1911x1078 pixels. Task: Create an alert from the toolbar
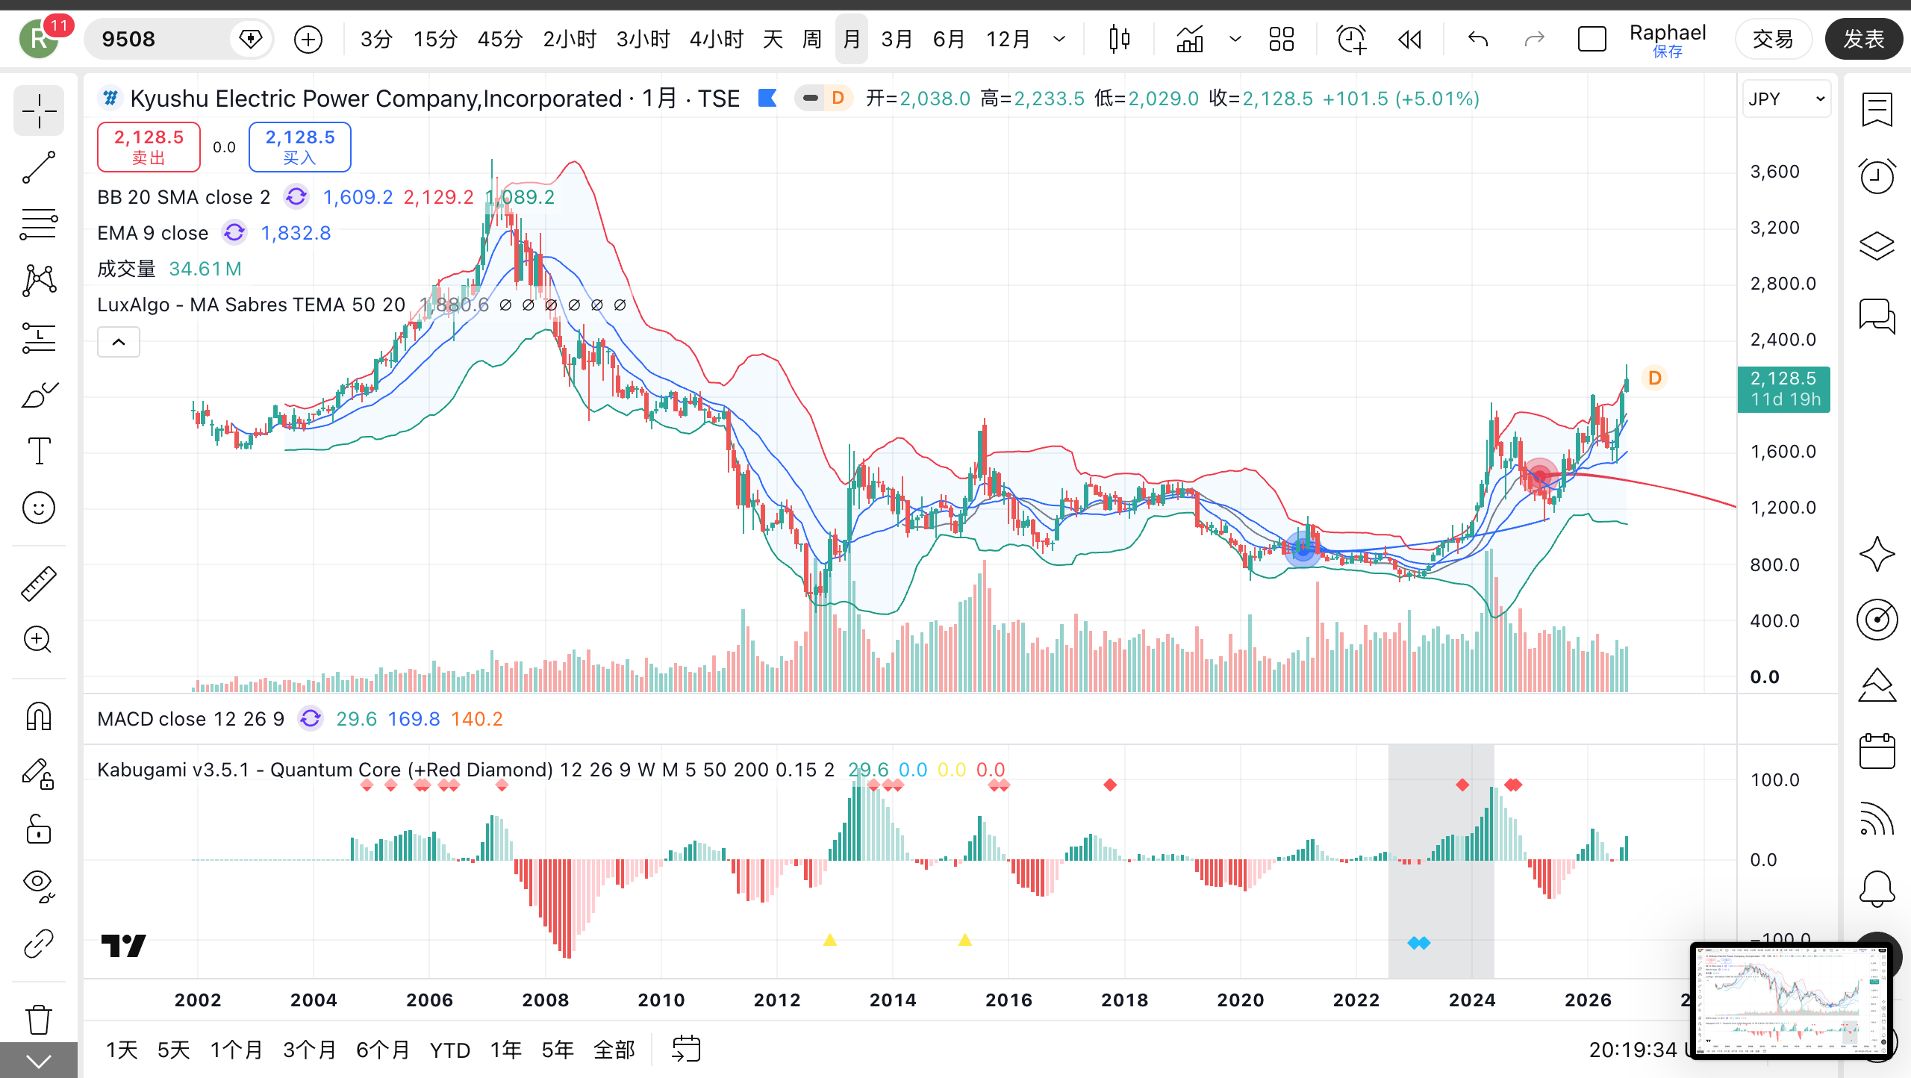[x=1351, y=39]
